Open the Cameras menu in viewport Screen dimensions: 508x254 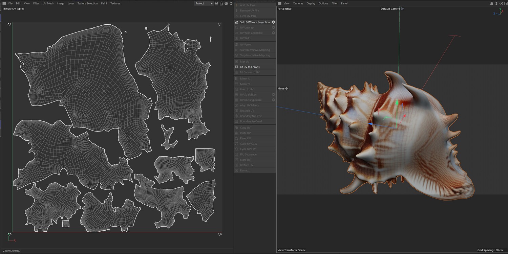298,3
